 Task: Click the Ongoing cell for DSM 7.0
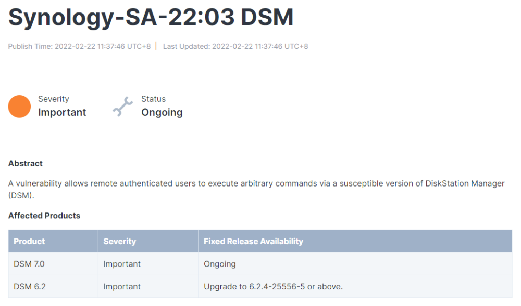point(220,264)
